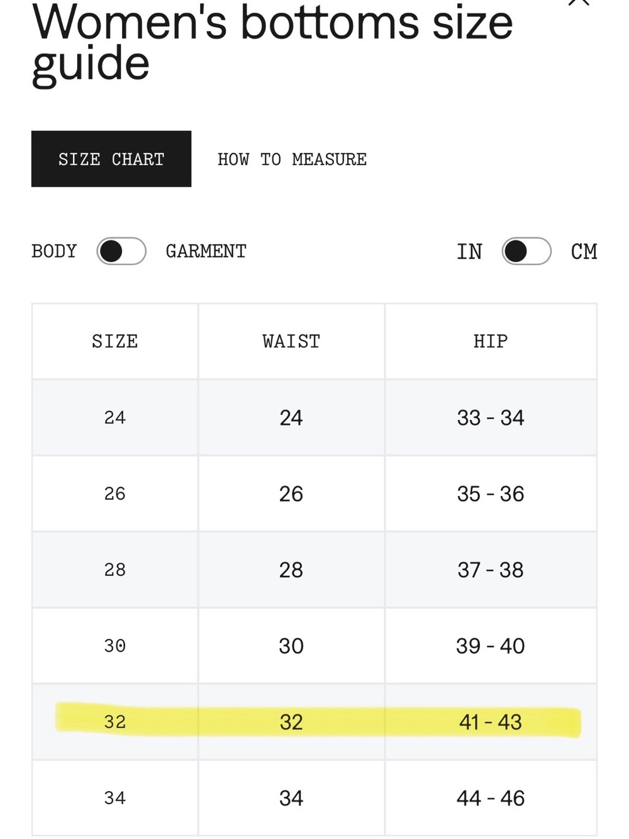Image resolution: width=629 pixels, height=839 pixels.
Task: Select size 24 in the chart
Action: (115, 417)
